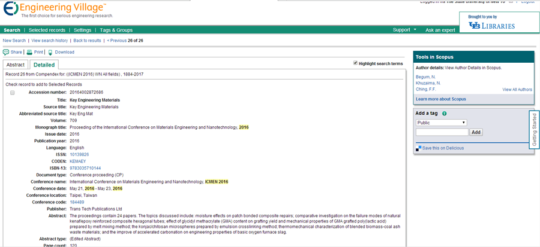The image size is (540, 247).
Task: Click Ask an expert
Action: pos(440,30)
